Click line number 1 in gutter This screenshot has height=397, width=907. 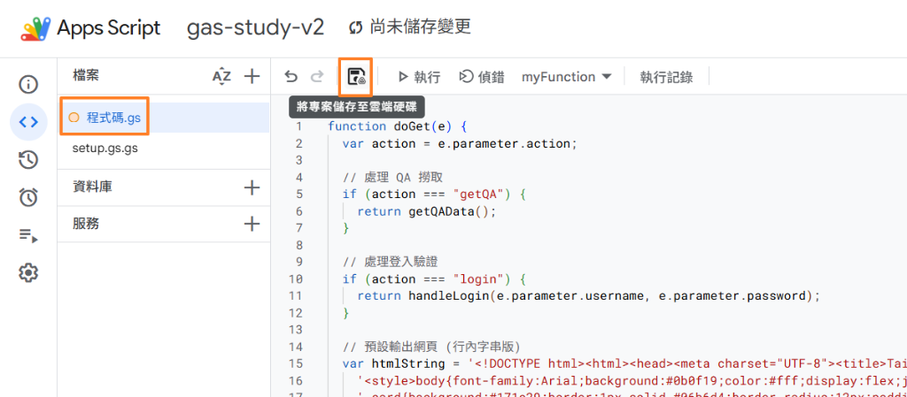click(299, 126)
